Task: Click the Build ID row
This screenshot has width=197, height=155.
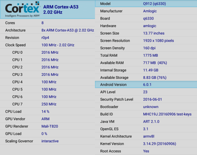Action: point(146,114)
